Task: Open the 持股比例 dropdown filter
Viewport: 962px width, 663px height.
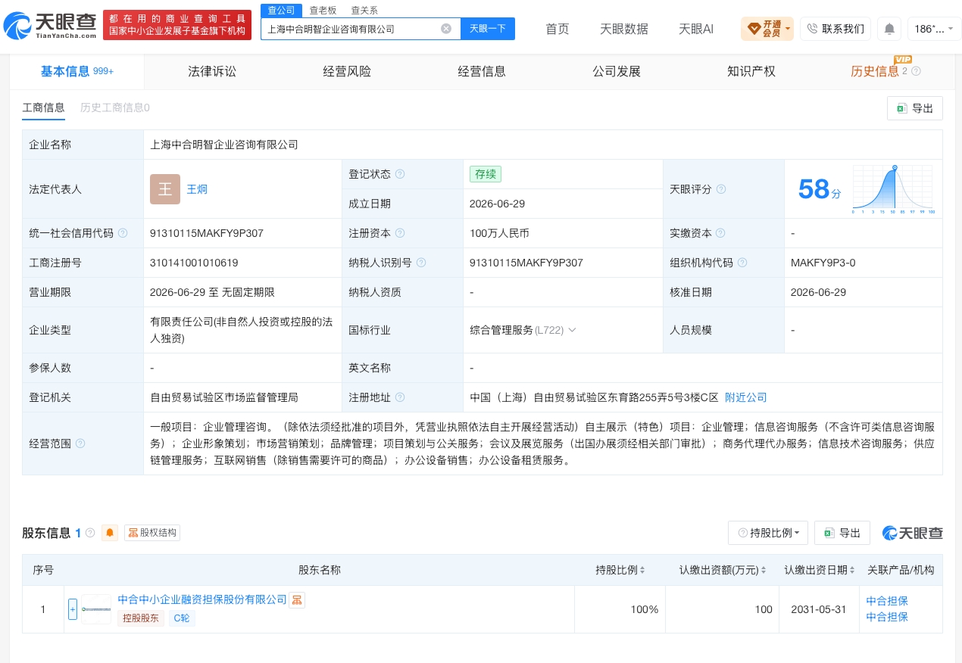Action: point(768,533)
